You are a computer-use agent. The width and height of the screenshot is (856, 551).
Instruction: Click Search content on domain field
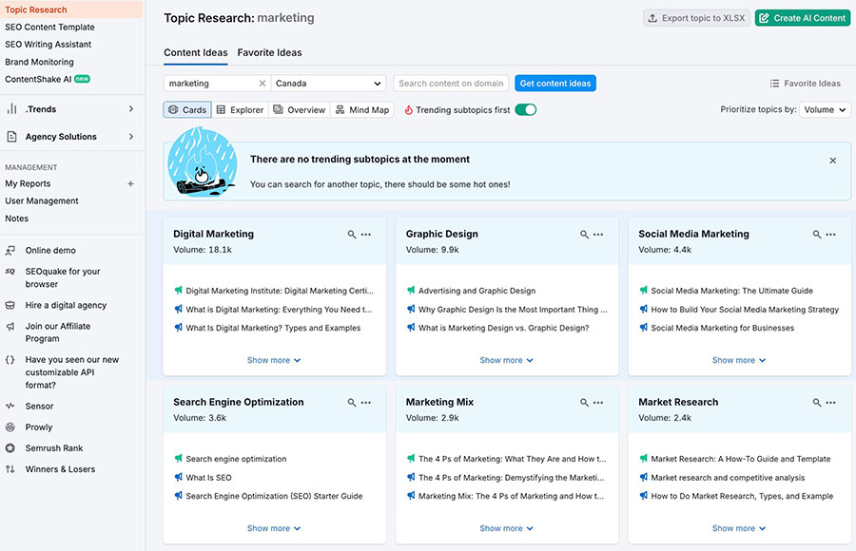[451, 84]
